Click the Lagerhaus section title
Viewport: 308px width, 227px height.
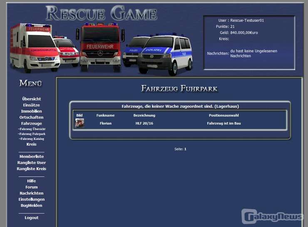coord(180,106)
